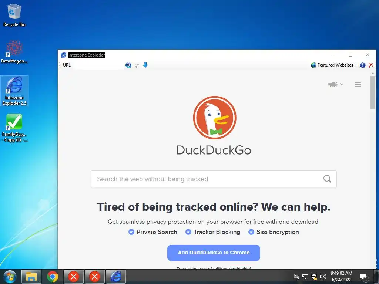The image size is (379, 284).
Task: Click the DuckDuckGo duck logo
Action: (x=214, y=118)
